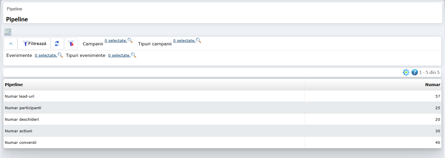
Task: Click the blue help question mark icon
Action: pos(415,72)
